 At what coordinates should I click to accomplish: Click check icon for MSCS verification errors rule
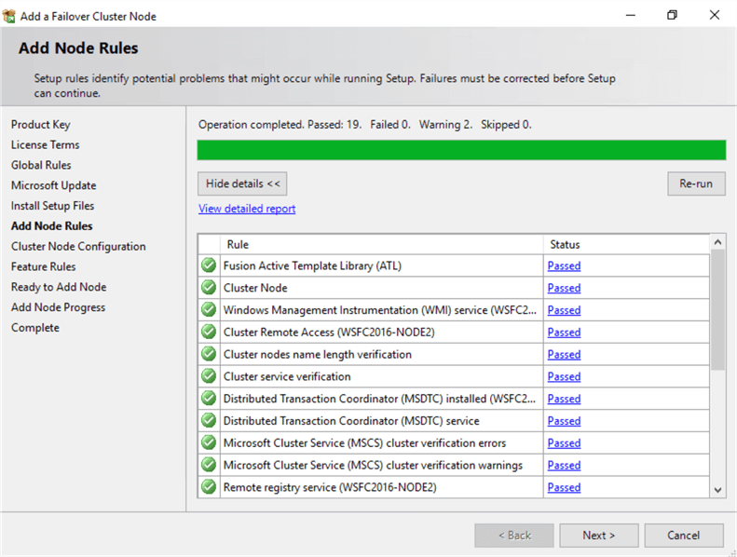tap(208, 442)
